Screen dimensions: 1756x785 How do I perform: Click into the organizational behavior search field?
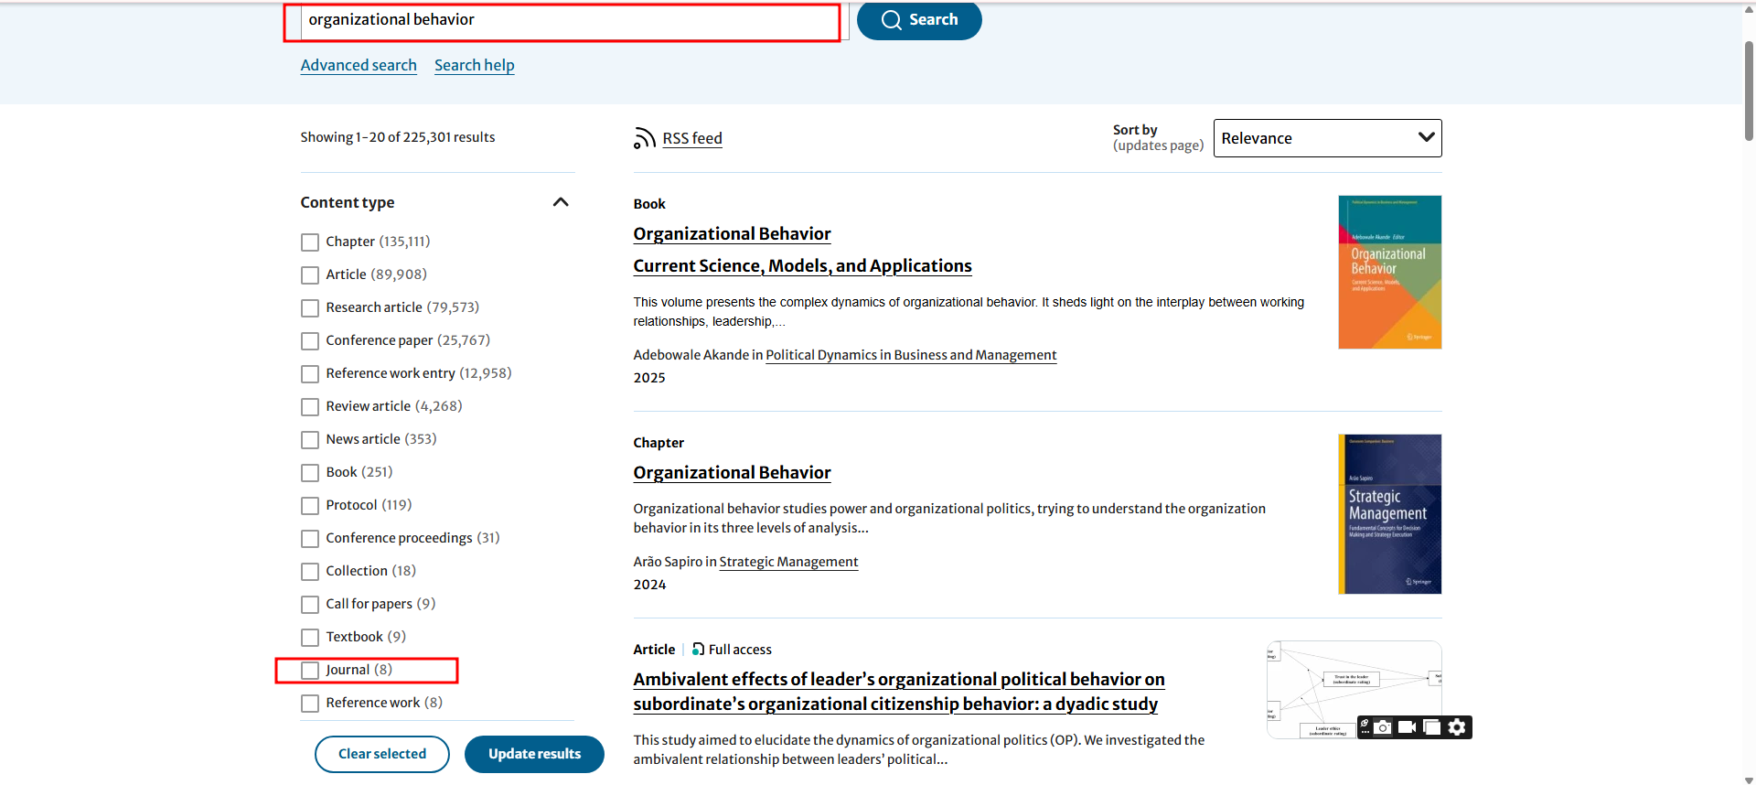[567, 21]
